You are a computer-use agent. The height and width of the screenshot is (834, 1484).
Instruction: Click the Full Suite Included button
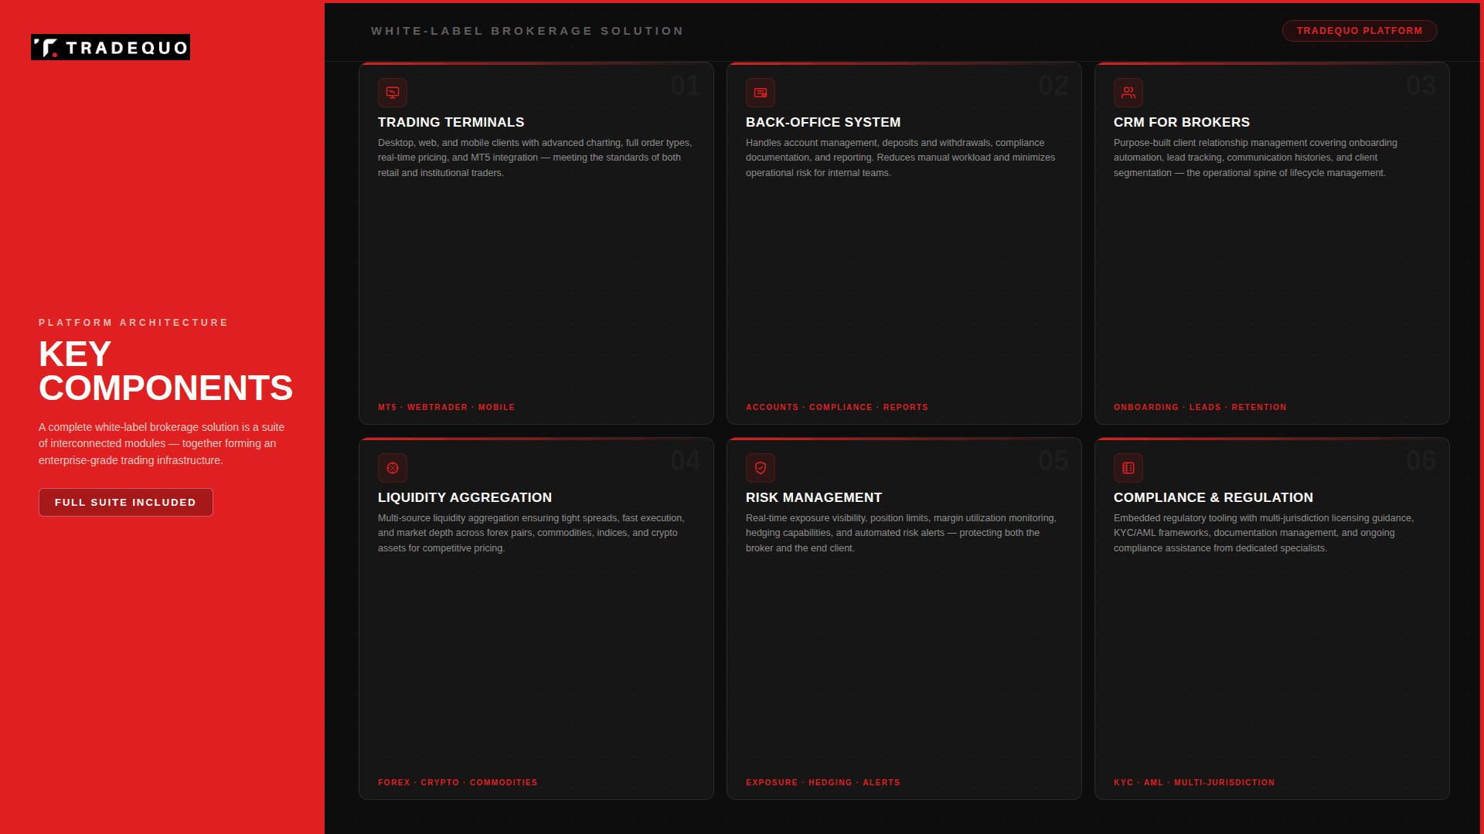(x=126, y=502)
